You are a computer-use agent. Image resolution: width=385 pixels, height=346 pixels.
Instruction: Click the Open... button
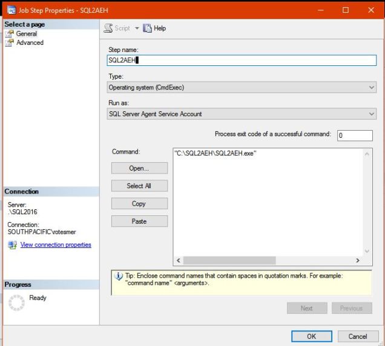click(139, 168)
